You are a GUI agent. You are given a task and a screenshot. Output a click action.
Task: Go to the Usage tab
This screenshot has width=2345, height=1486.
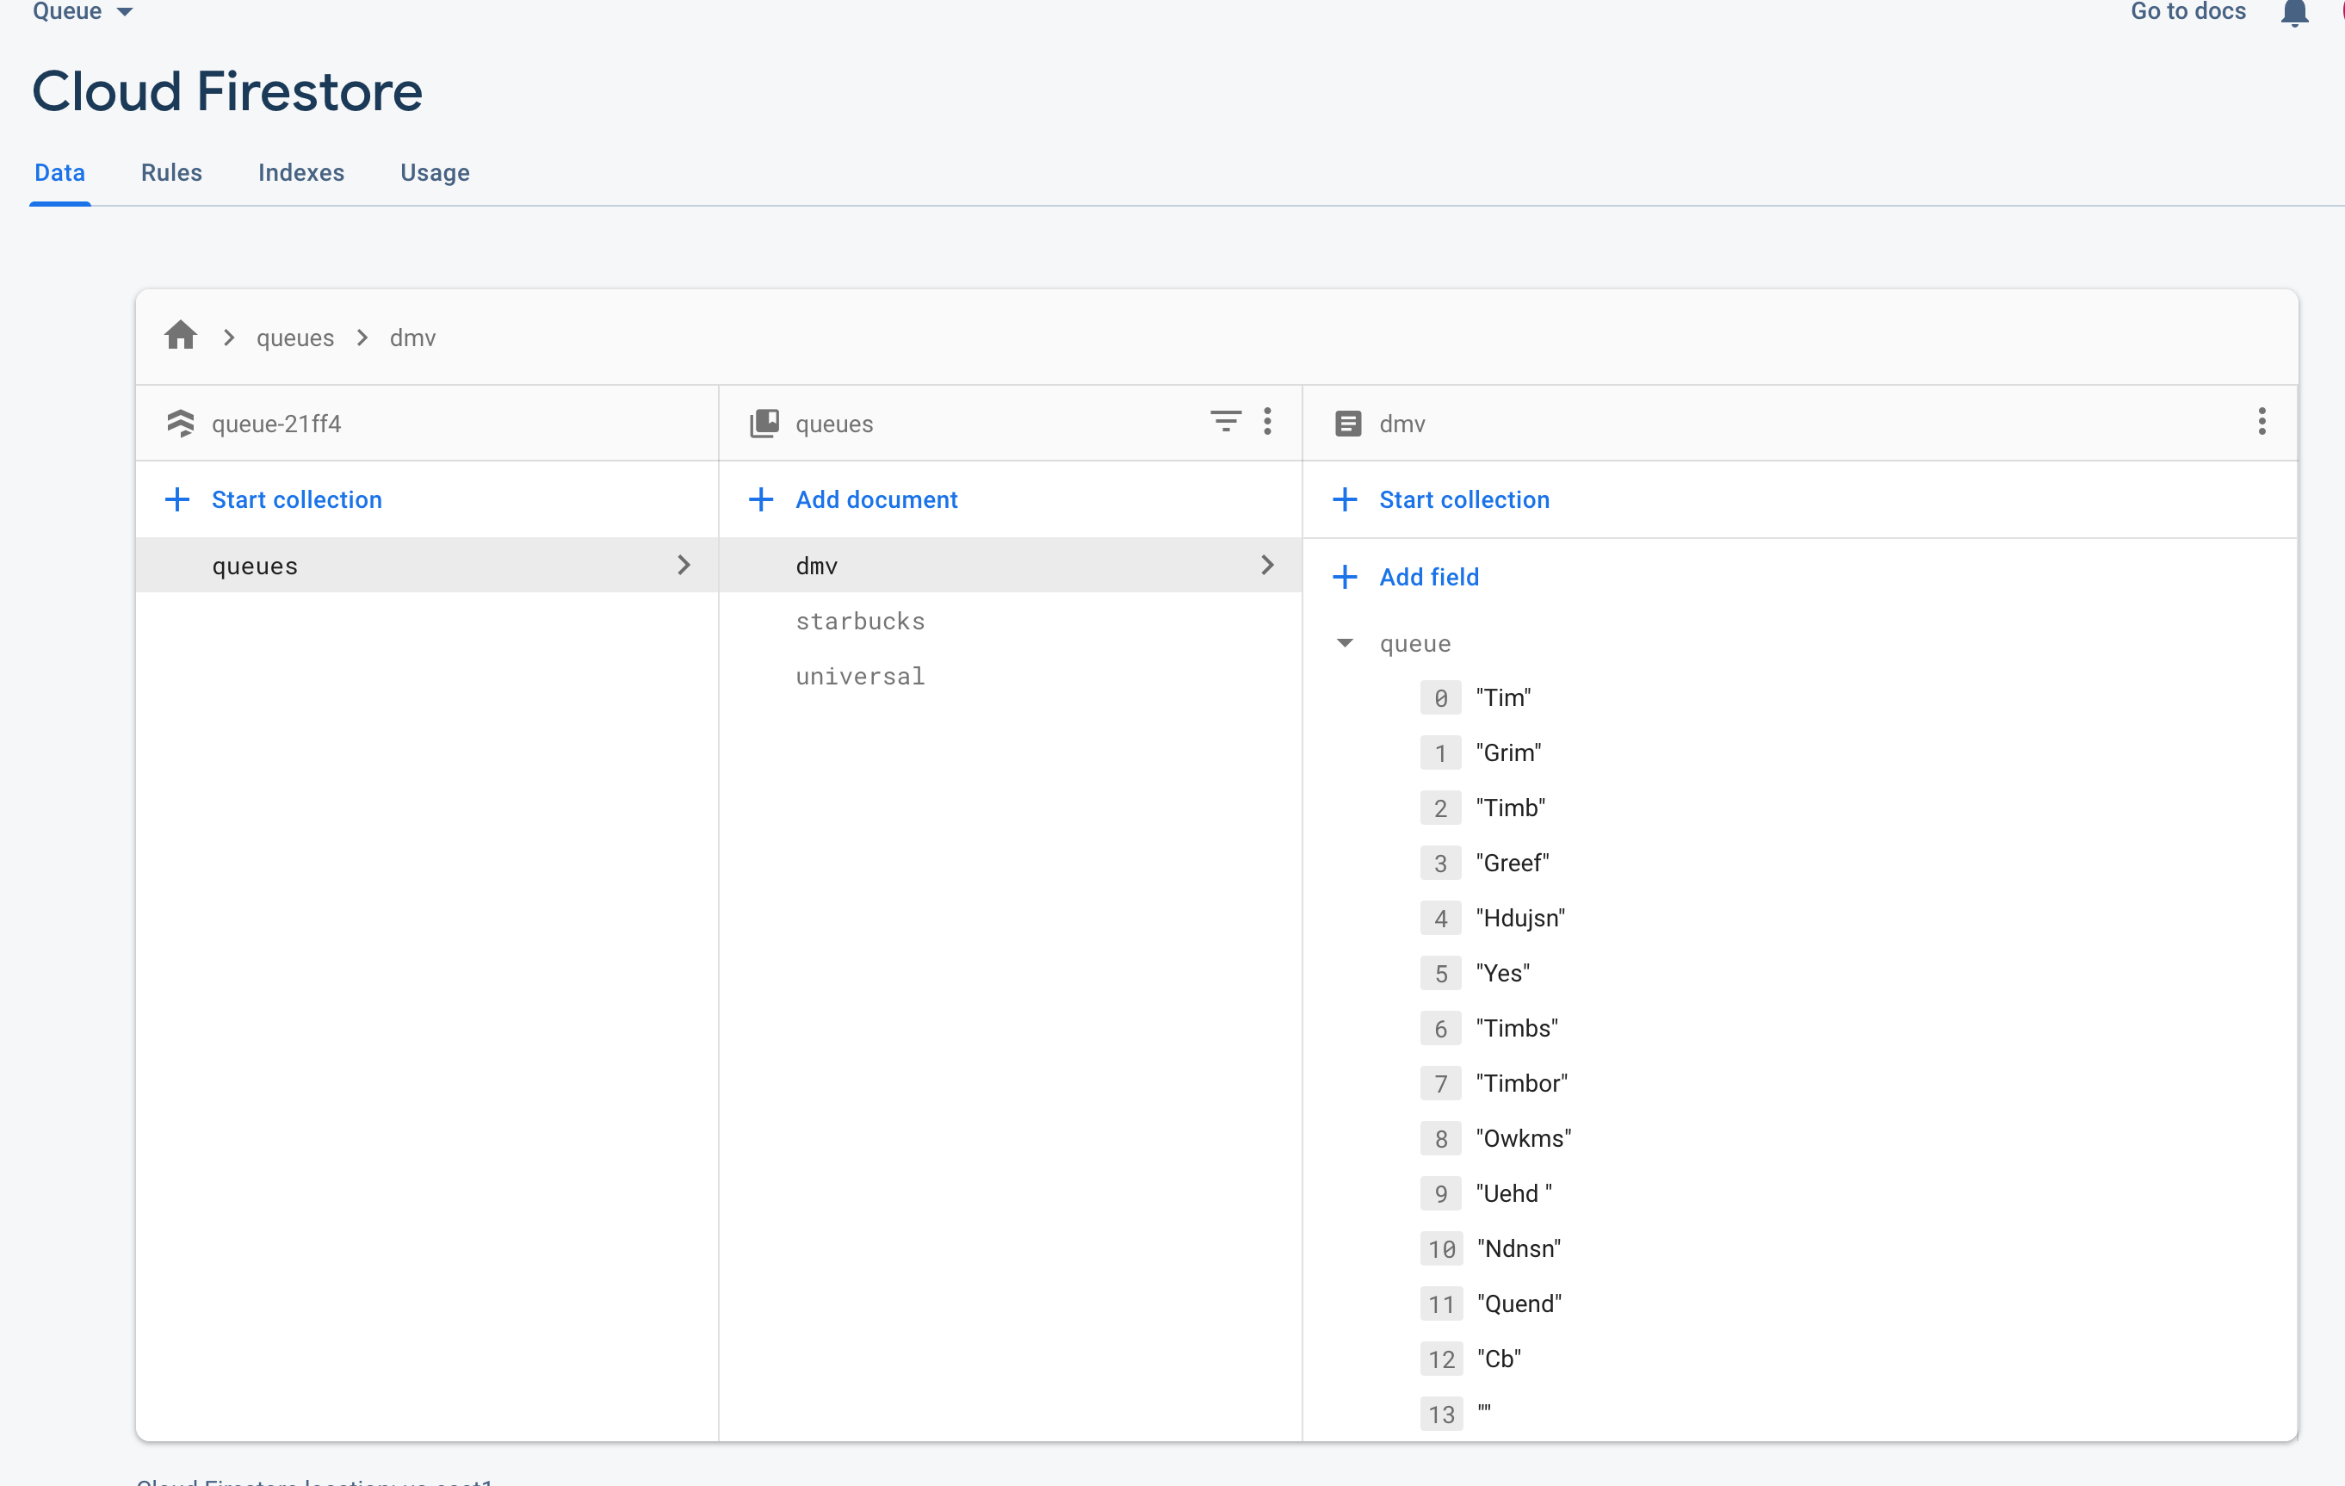pos(435,172)
